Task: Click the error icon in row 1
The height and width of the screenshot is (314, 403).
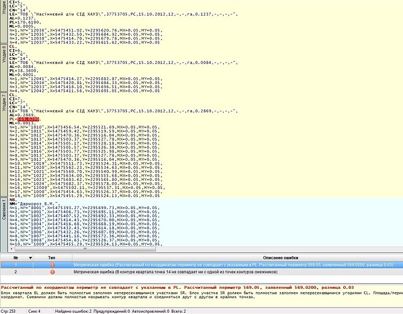Action: (x=52, y=265)
